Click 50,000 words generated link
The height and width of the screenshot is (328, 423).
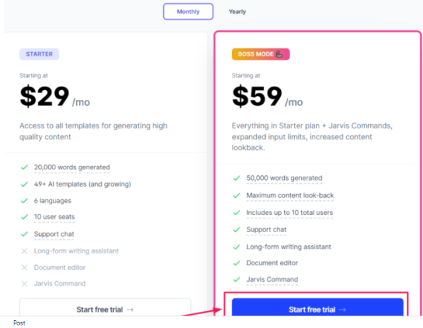click(284, 178)
